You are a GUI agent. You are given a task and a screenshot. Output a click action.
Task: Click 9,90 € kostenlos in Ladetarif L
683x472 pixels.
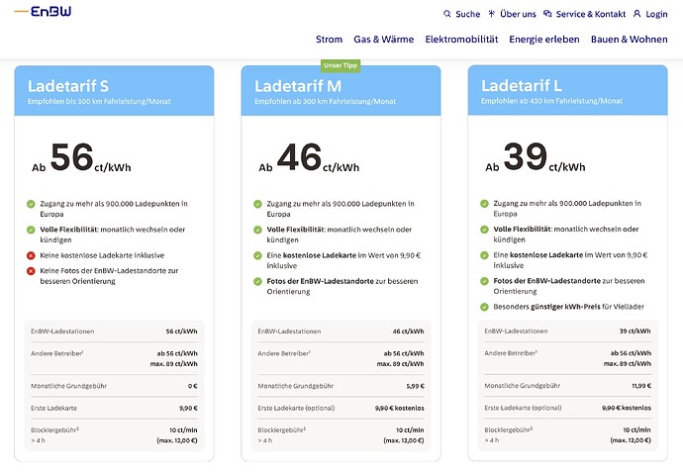(x=627, y=408)
